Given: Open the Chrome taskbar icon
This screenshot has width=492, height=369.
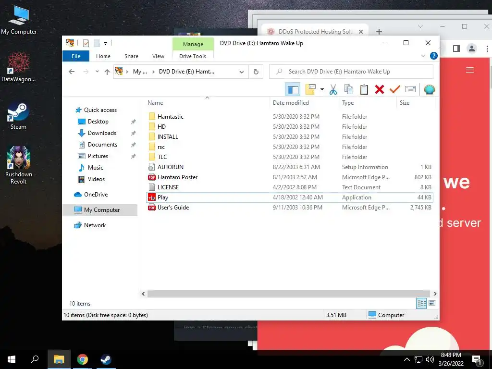Looking at the screenshot, I should [83, 359].
